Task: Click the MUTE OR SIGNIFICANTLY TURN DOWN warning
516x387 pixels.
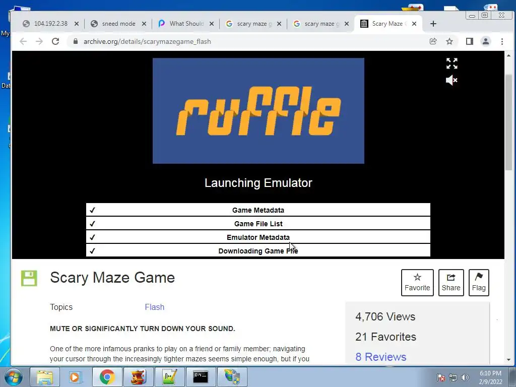Action: click(x=143, y=329)
